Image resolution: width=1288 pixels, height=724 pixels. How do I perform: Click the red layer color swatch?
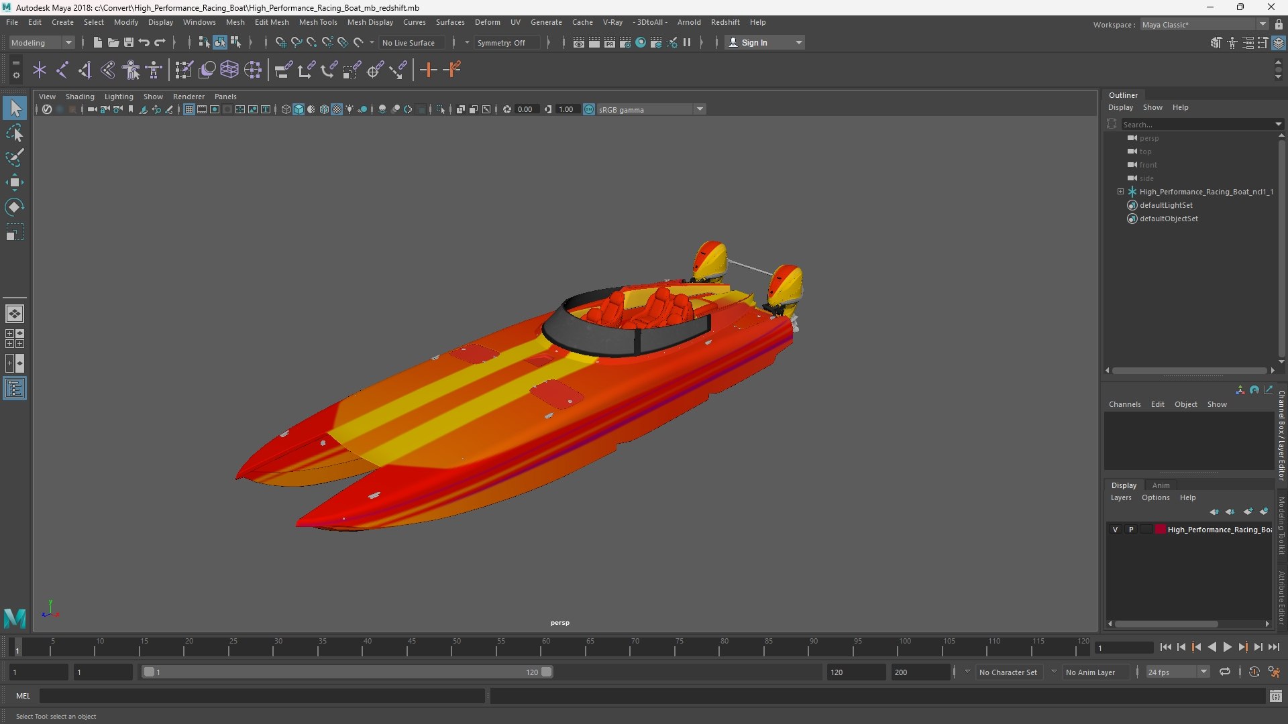1161,530
